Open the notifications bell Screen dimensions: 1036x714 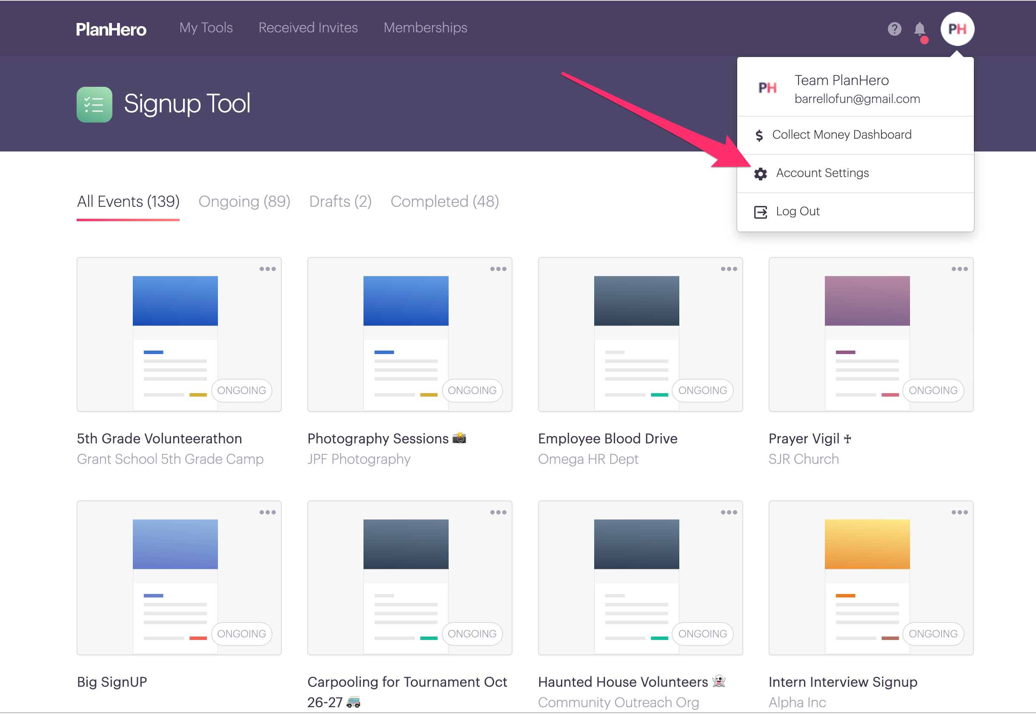click(x=919, y=29)
